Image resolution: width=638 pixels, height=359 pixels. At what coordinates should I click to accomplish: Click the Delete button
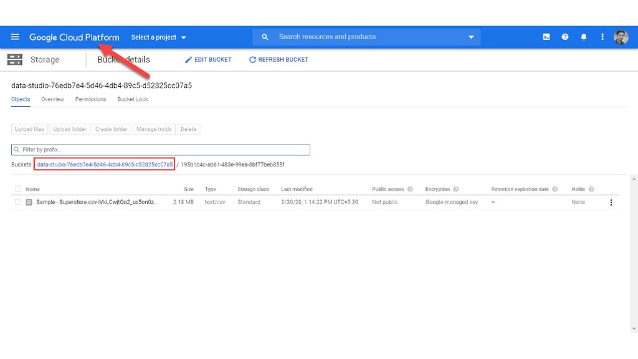[188, 130]
